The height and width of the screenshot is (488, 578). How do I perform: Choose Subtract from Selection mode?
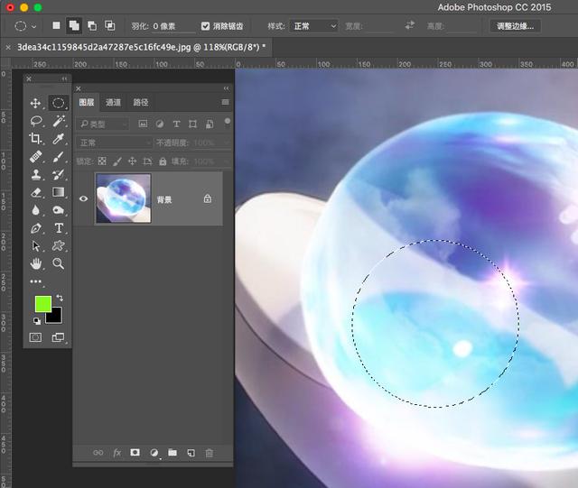tap(92, 25)
